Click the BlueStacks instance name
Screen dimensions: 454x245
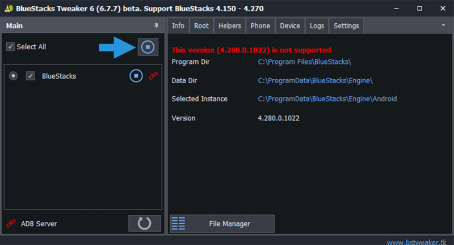pyautogui.click(x=59, y=76)
